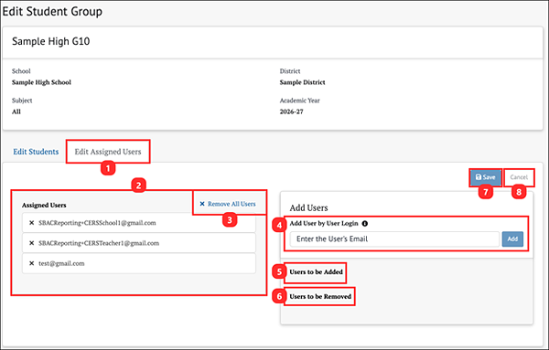
Task: Select test@gmail.com email text
Action: (61, 263)
